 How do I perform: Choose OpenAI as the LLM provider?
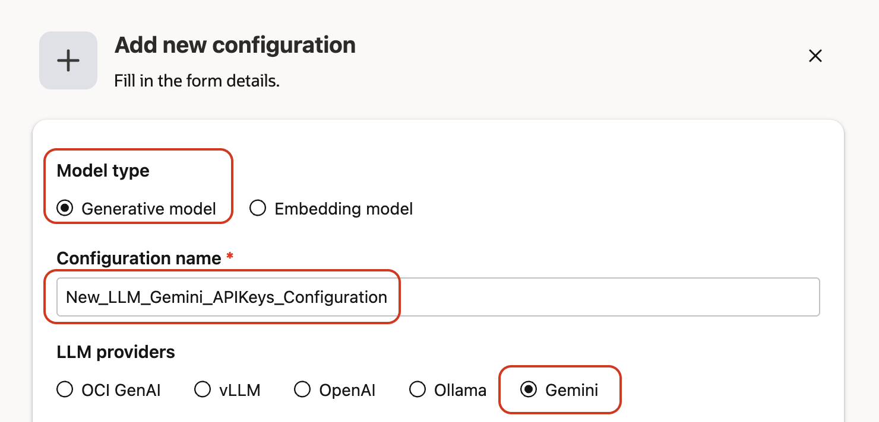pos(302,389)
